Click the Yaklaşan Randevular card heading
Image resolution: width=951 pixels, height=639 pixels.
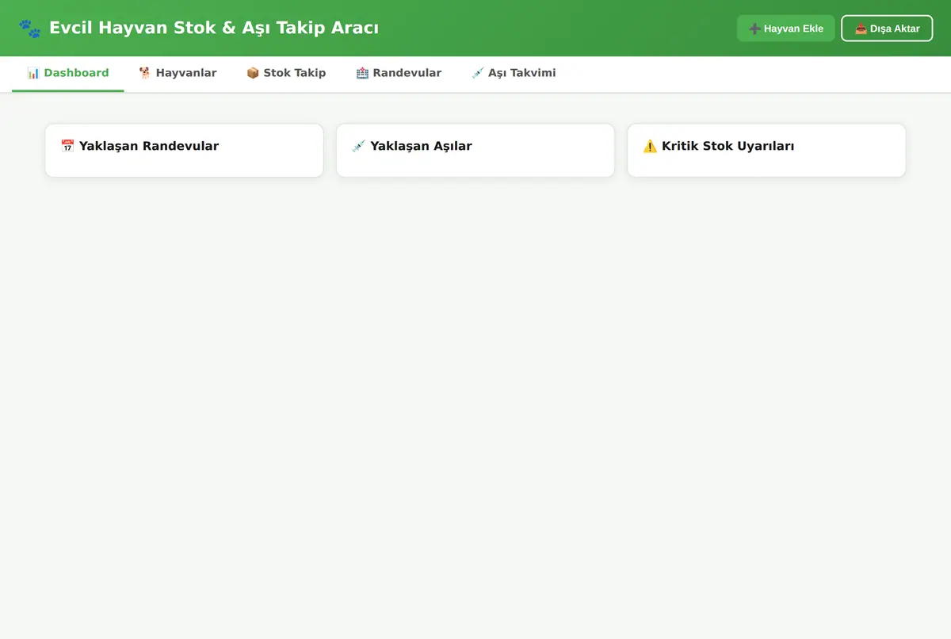tap(140, 146)
